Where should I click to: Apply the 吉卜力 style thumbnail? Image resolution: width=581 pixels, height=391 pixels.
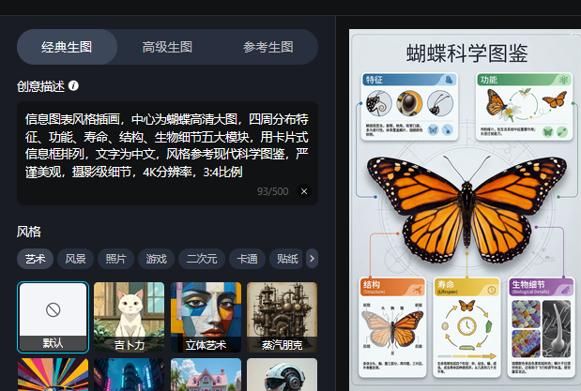click(x=129, y=317)
